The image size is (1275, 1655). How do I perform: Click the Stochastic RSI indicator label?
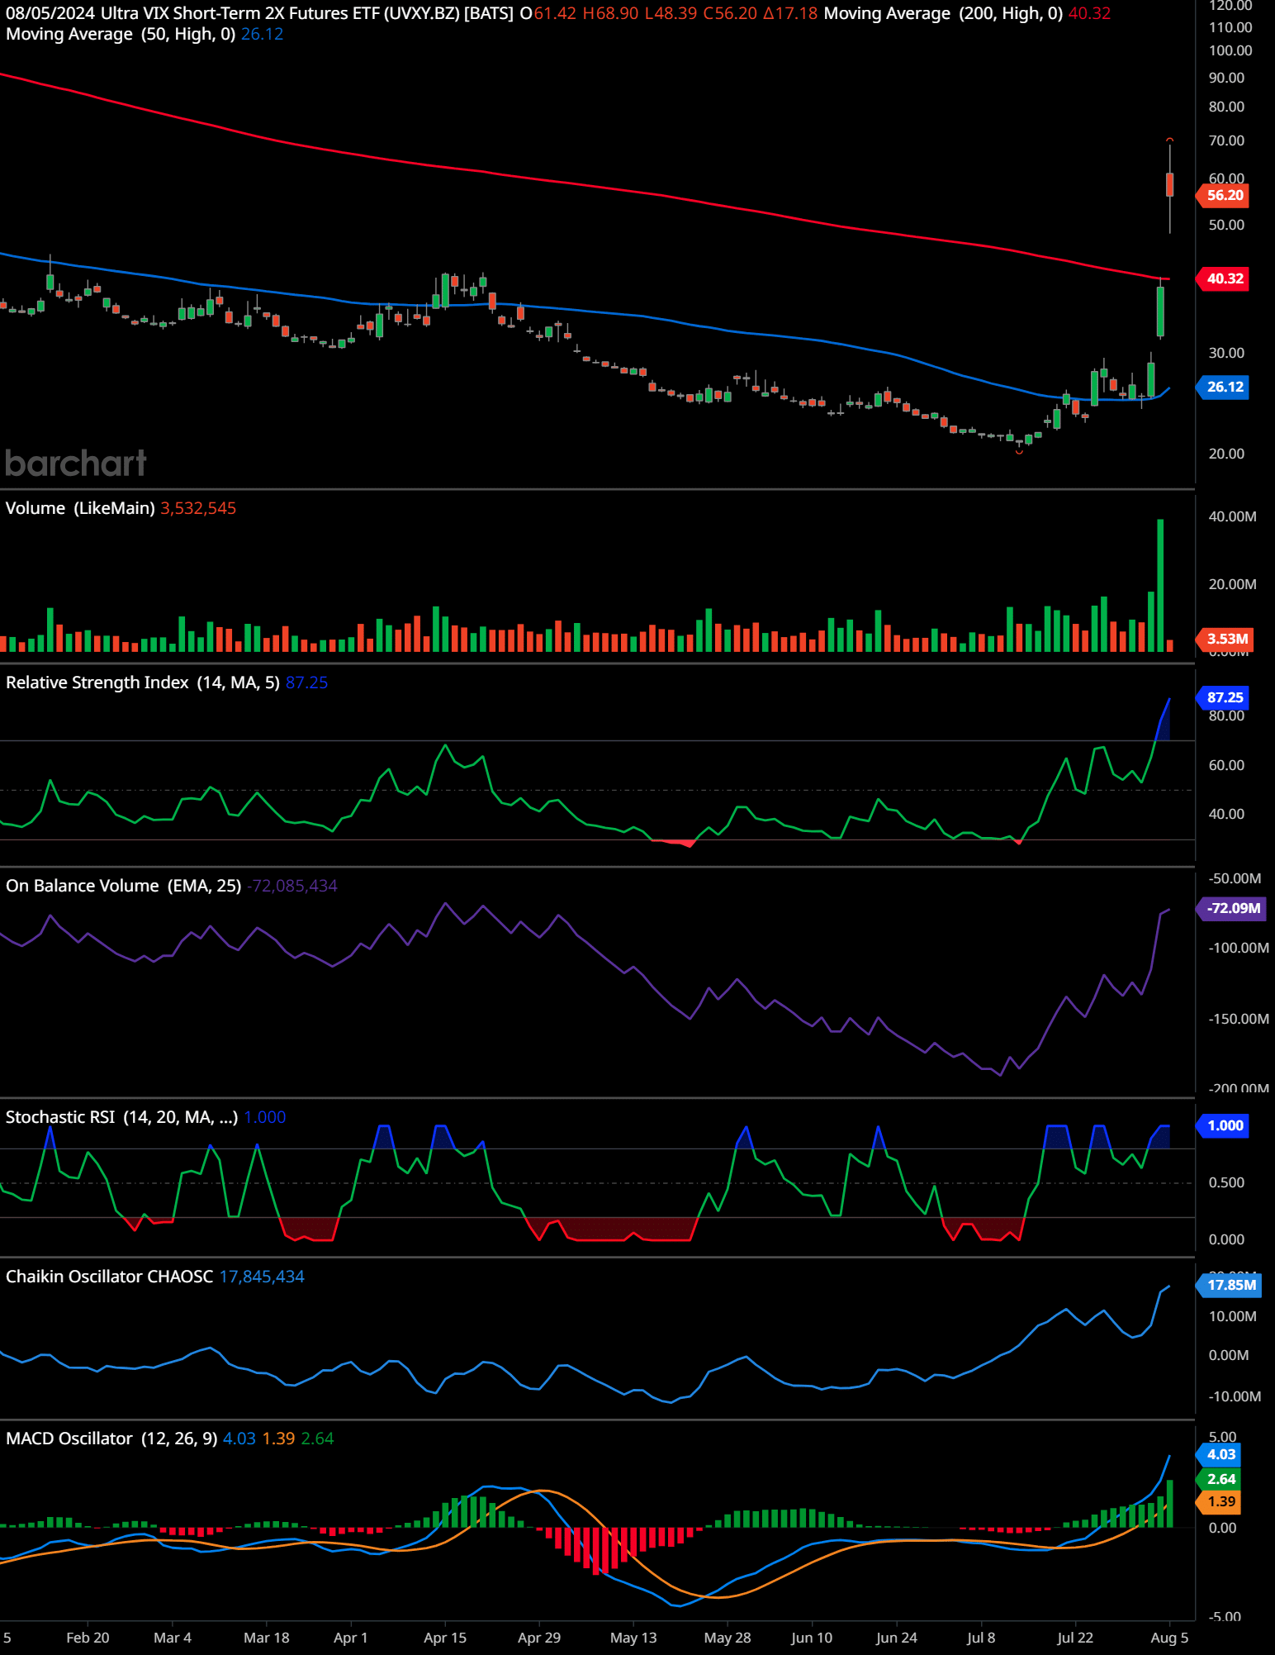tap(122, 1117)
